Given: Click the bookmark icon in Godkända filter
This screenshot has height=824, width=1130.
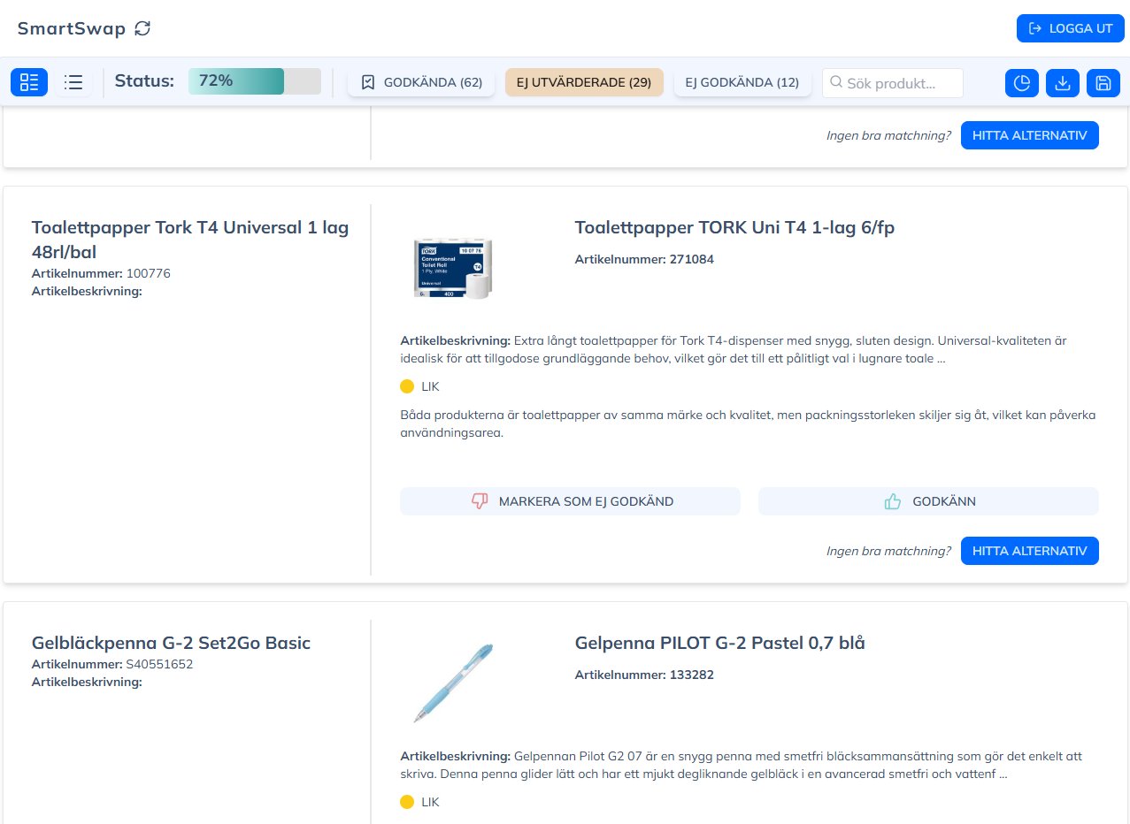Looking at the screenshot, I should click(x=368, y=82).
